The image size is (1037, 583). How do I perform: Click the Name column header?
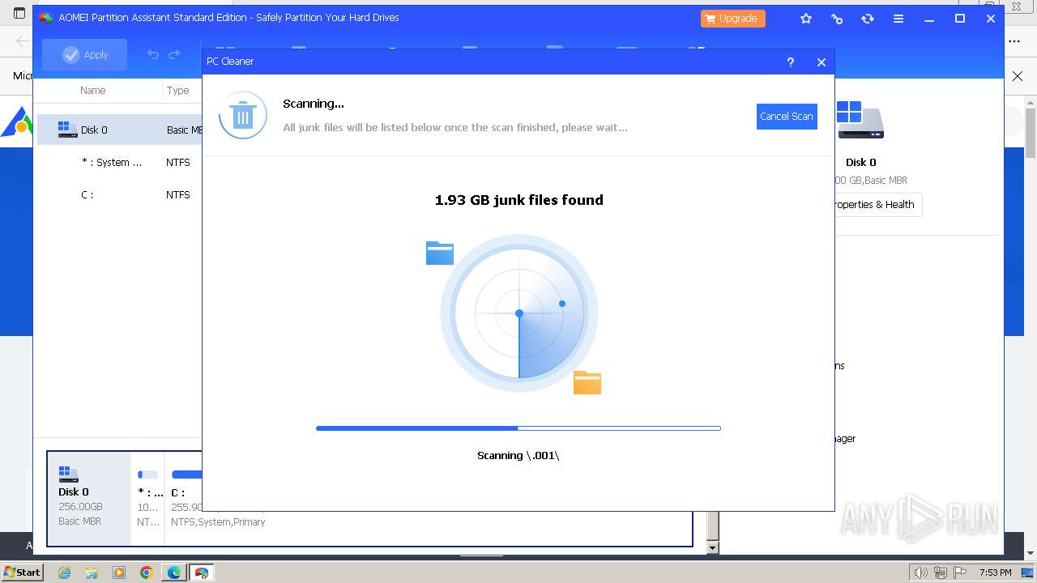[x=93, y=91]
